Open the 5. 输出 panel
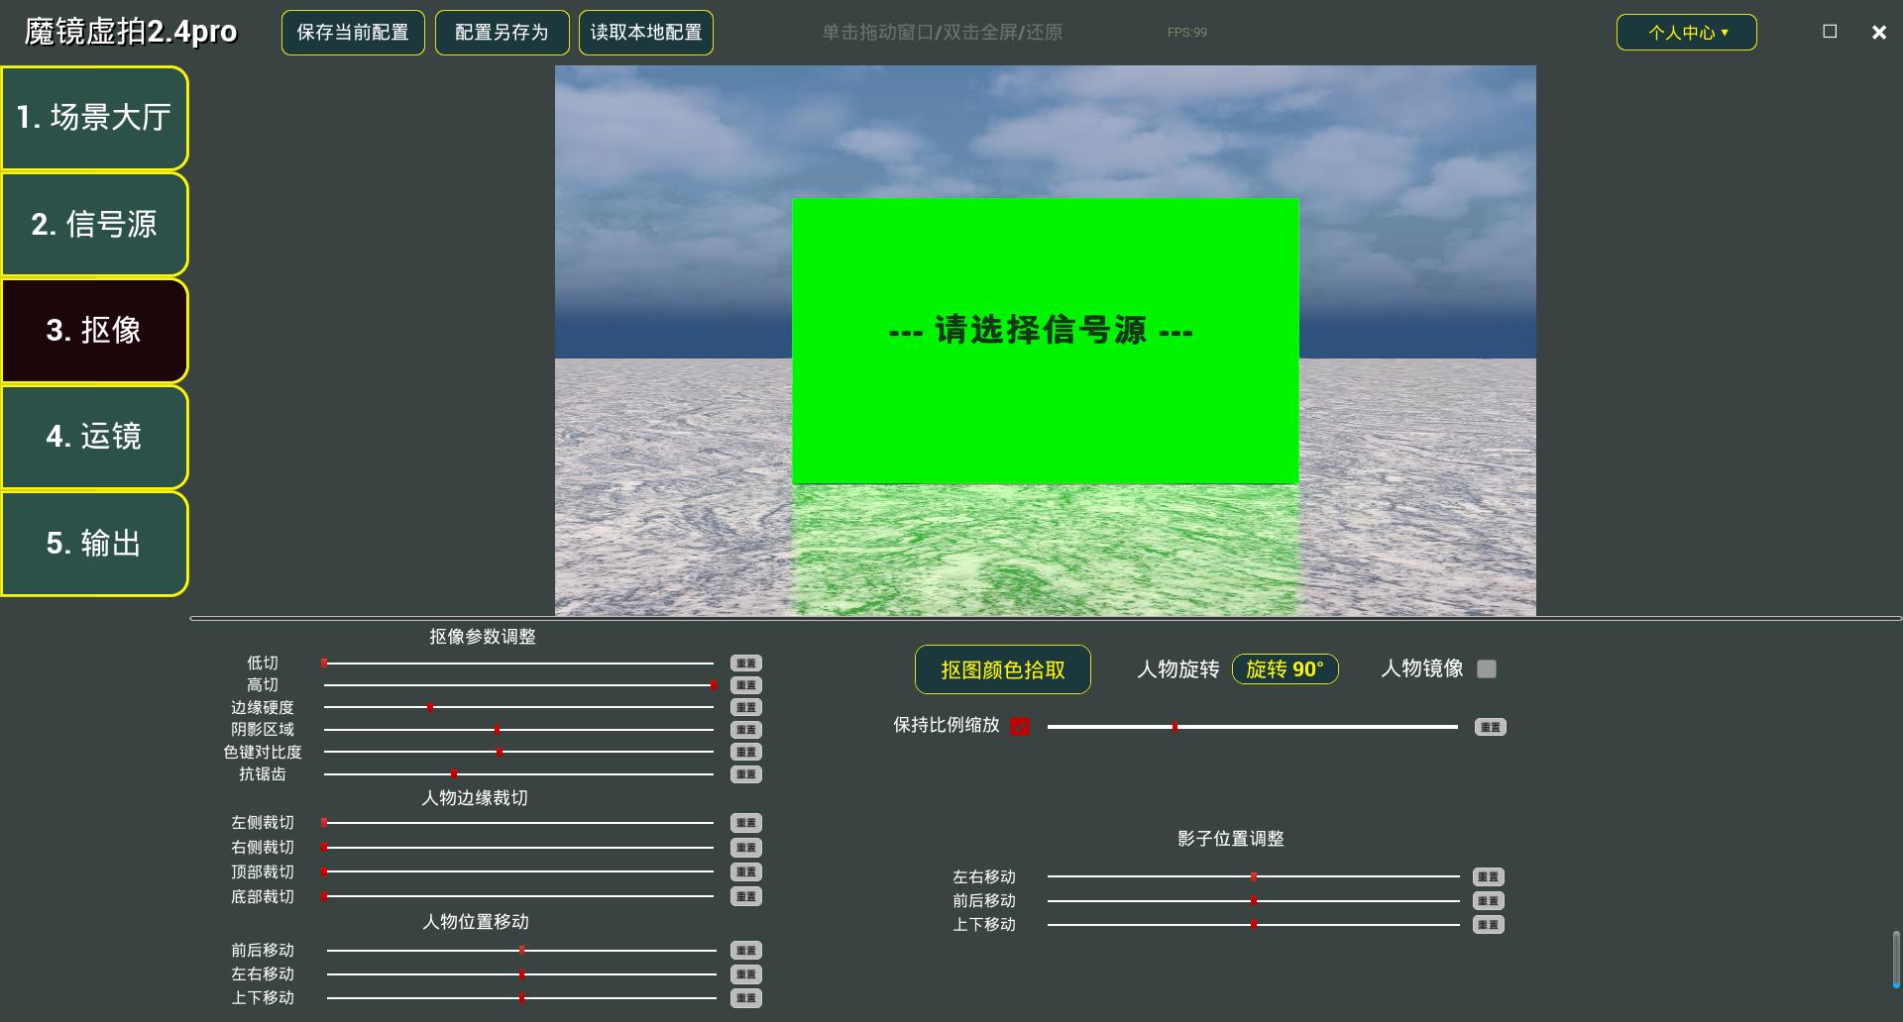 (x=94, y=544)
